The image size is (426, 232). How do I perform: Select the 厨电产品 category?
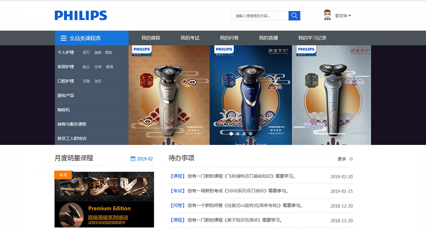66,95
